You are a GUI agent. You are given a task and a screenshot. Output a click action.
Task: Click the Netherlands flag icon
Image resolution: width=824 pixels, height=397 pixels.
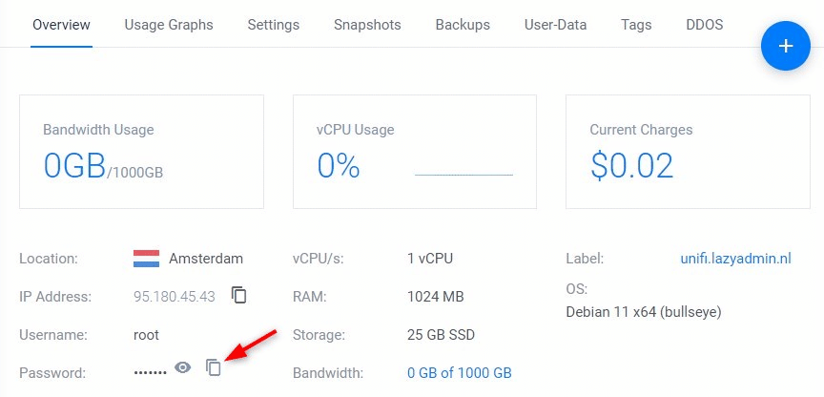click(x=147, y=259)
